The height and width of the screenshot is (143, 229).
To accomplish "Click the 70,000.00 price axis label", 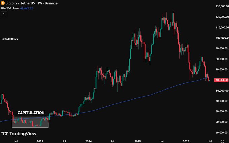I will [x=222, y=69].
